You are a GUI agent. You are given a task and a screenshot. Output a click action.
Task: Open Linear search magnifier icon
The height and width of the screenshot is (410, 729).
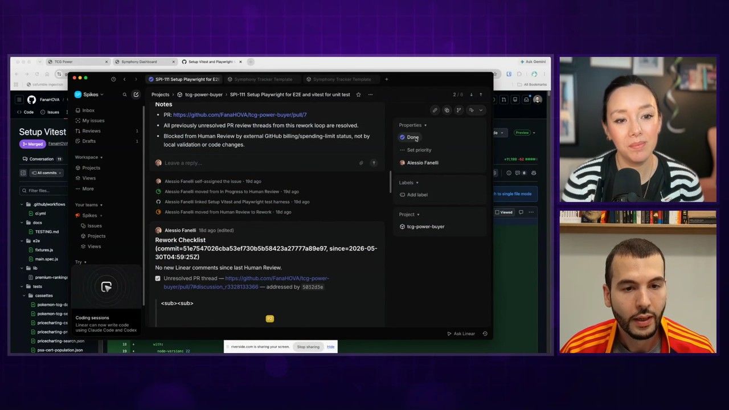pos(125,95)
